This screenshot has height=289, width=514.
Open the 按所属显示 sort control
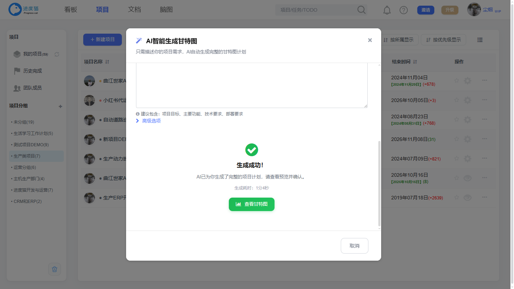pos(399,40)
